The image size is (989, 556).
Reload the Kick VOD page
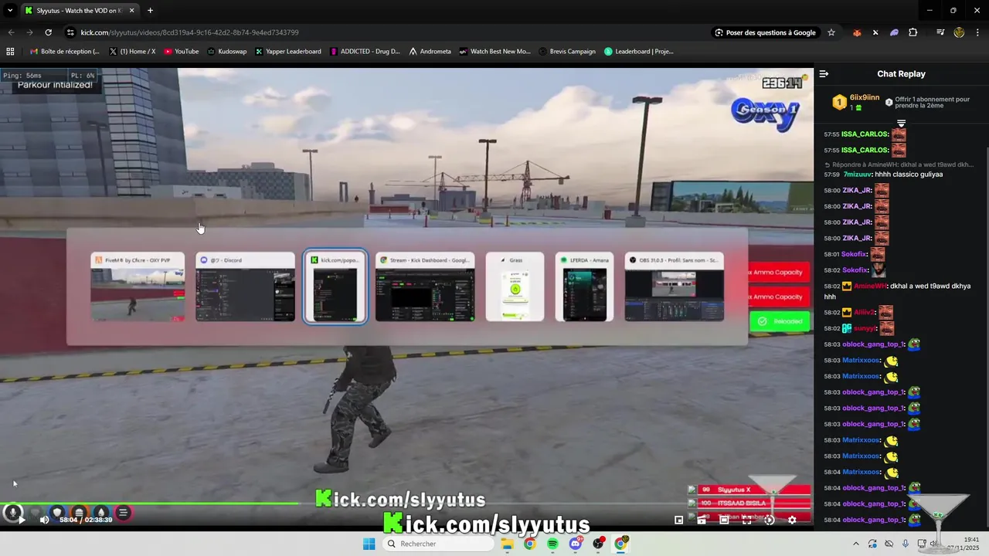(48, 32)
